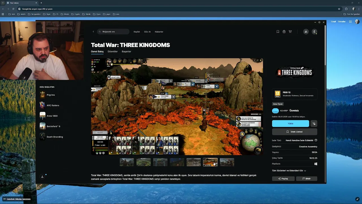Click the Yükle button
This screenshot has height=204, width=362.
pos(290,124)
